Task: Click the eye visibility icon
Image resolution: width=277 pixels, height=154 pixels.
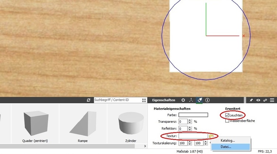Action: point(258,100)
